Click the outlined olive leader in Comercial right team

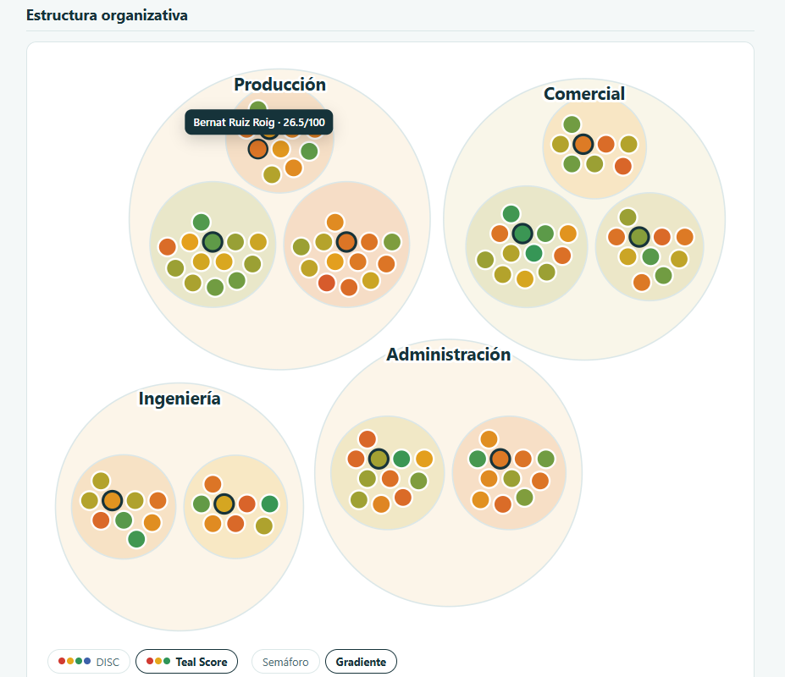[x=639, y=237]
